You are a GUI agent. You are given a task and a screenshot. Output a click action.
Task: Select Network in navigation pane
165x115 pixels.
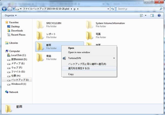(x=14, y=92)
